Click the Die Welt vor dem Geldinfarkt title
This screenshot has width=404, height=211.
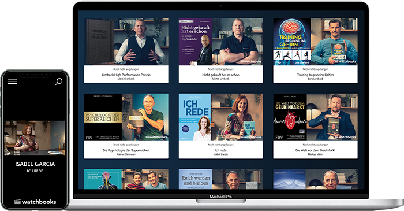pyautogui.click(x=315, y=150)
